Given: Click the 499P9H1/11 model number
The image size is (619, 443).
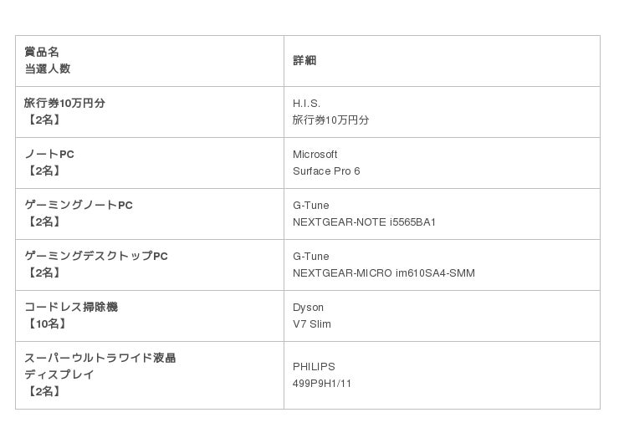Looking at the screenshot, I should click(322, 384).
